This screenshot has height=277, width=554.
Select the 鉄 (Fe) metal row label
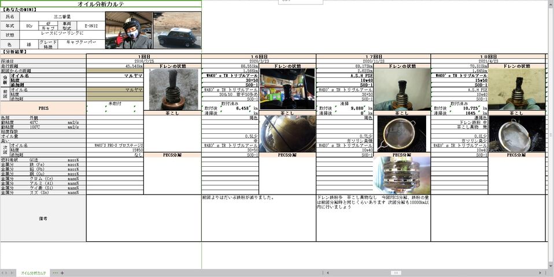[43, 164]
